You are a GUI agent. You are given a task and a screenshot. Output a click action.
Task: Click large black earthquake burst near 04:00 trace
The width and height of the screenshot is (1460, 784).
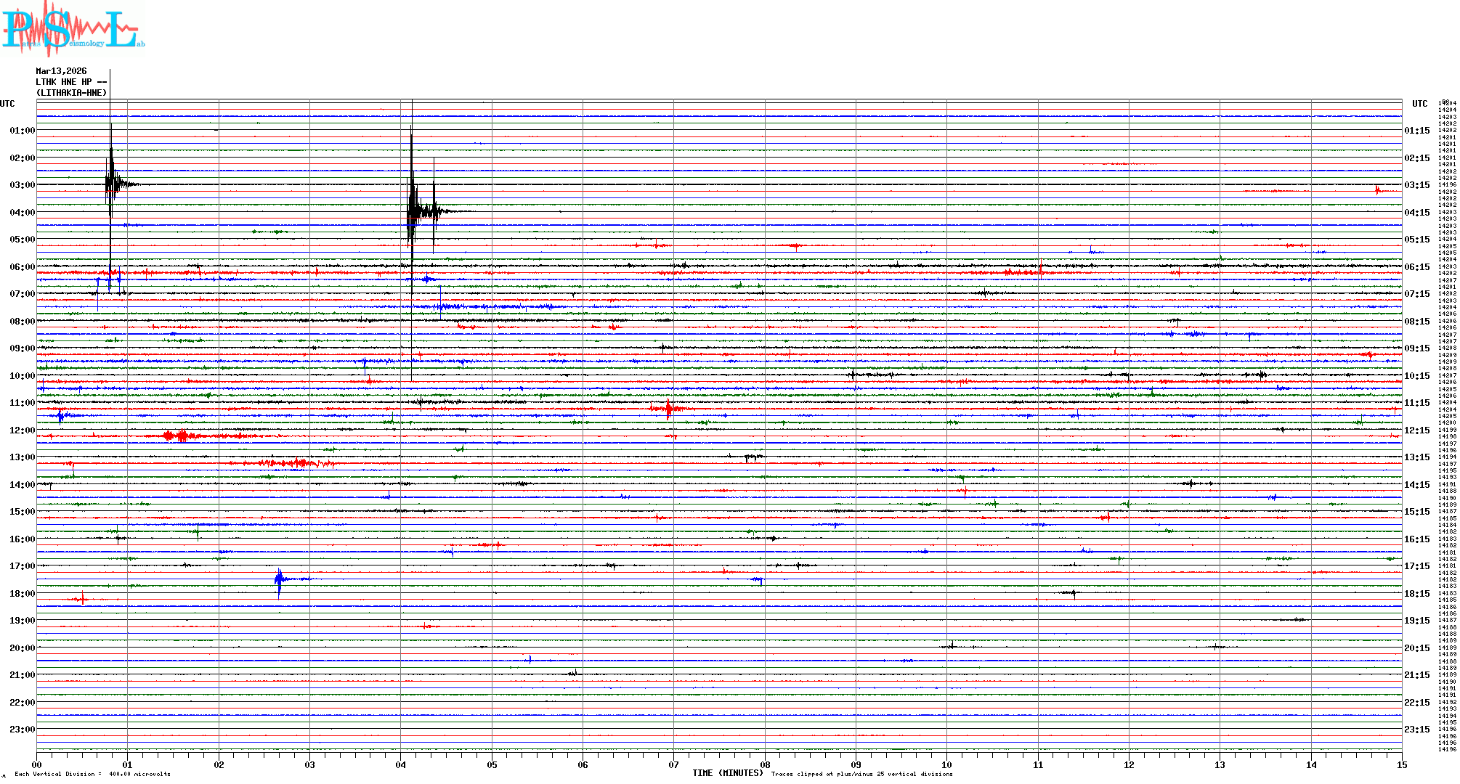tap(413, 211)
